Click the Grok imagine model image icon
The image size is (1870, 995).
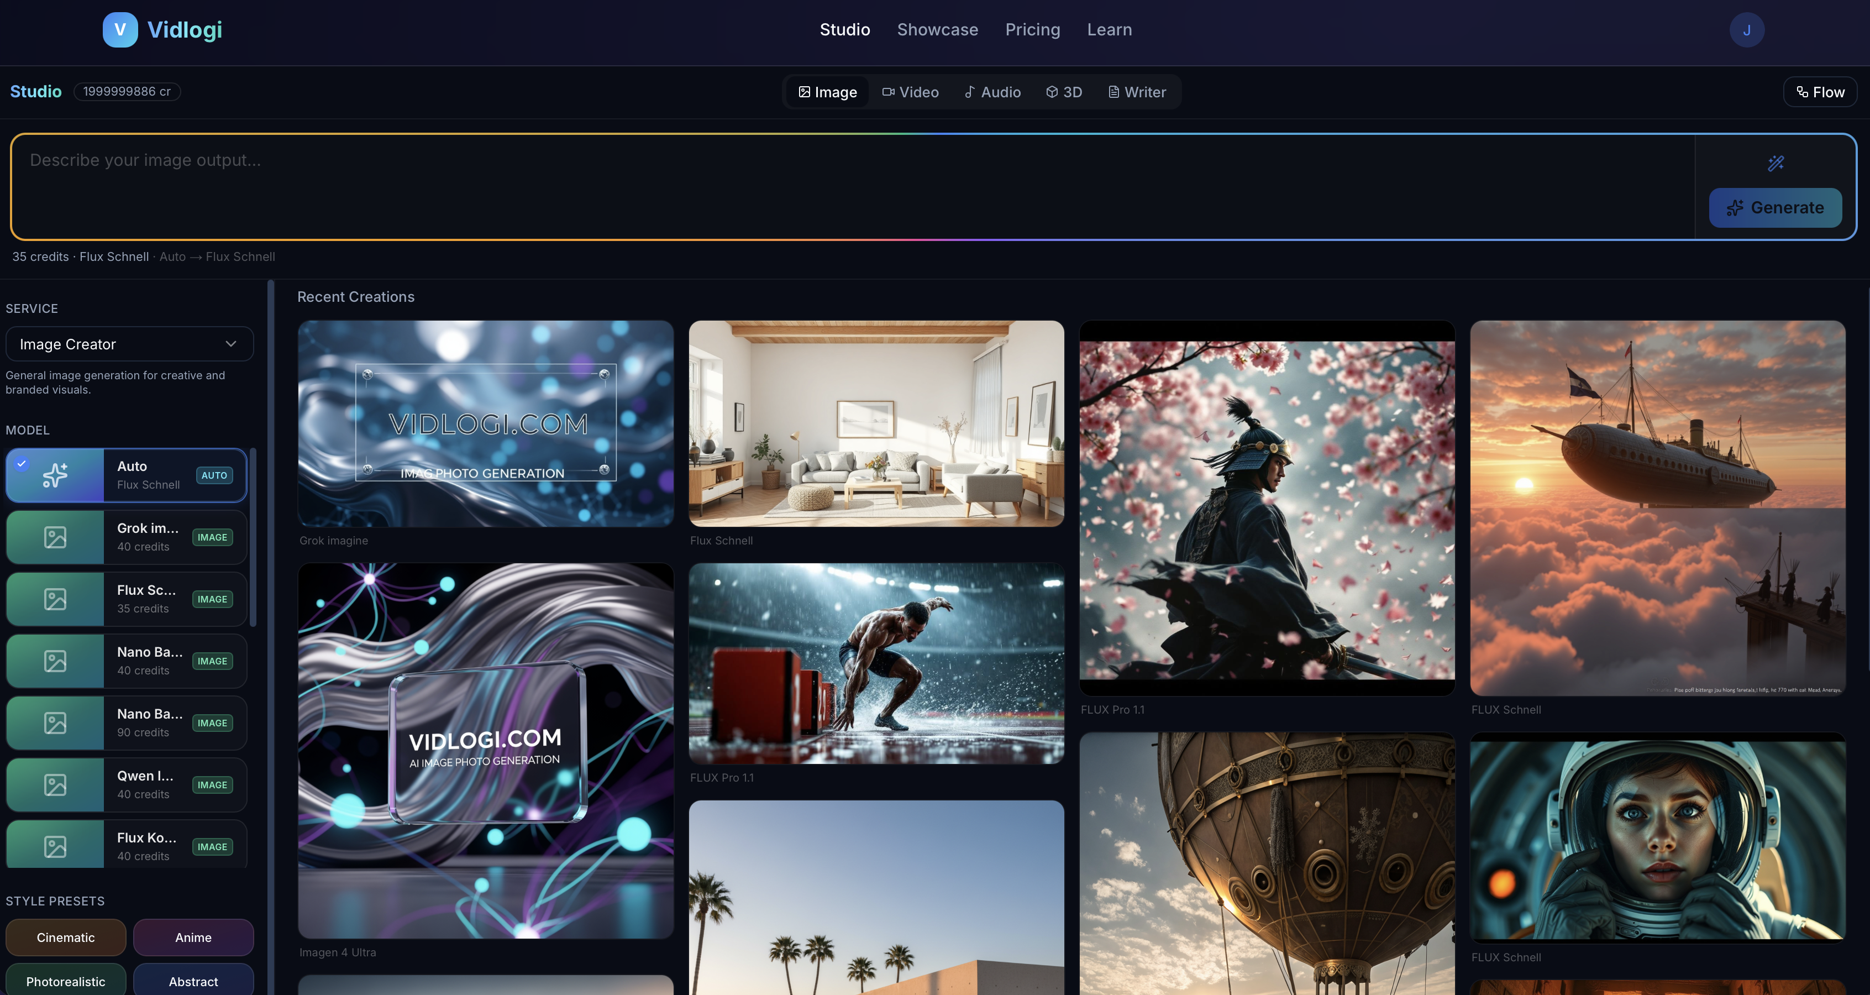tap(55, 537)
